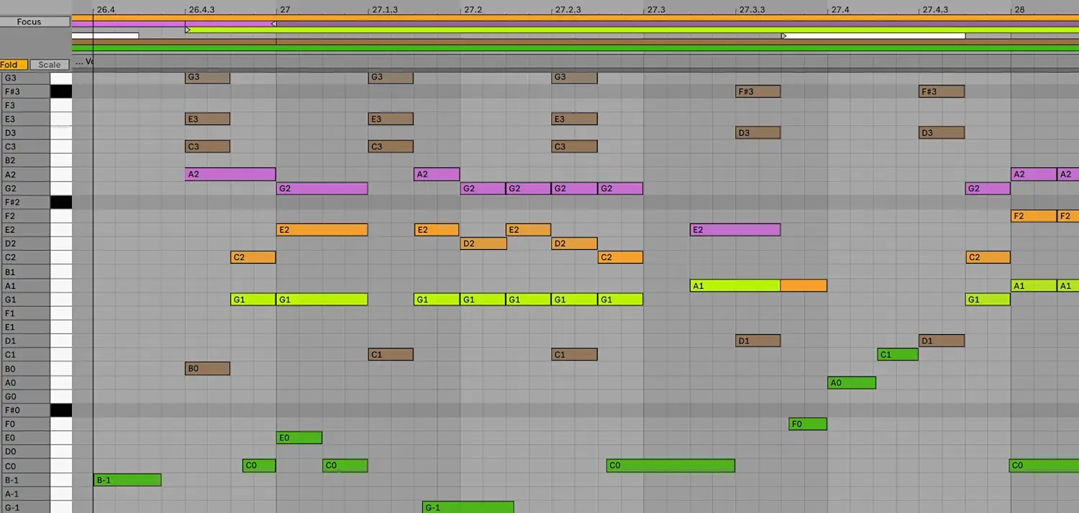Select the green C1 note near 27.4
Image resolution: width=1079 pixels, height=513 pixels.
pos(897,354)
